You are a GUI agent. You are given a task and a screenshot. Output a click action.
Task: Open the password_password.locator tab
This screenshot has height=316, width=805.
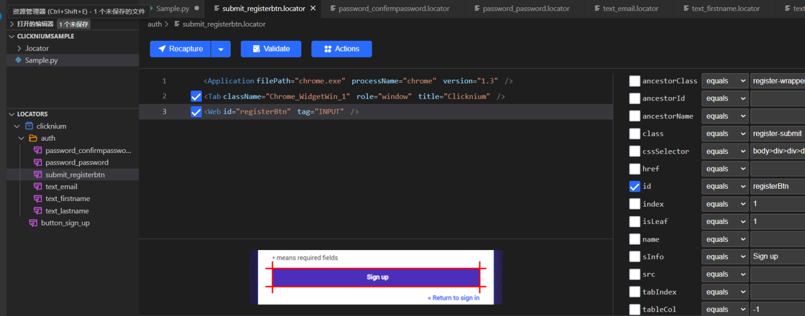(525, 8)
